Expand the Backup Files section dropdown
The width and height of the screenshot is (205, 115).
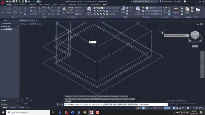point(18,27)
